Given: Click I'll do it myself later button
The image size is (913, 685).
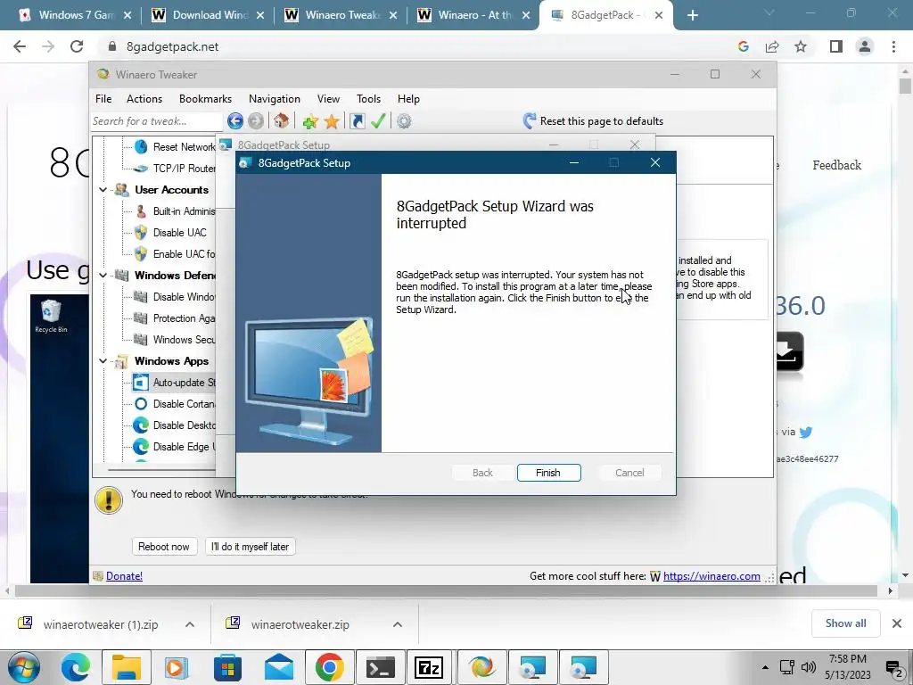Looking at the screenshot, I should [x=250, y=547].
